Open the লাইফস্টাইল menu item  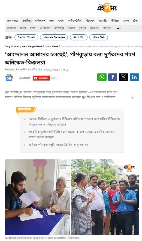[75, 20]
